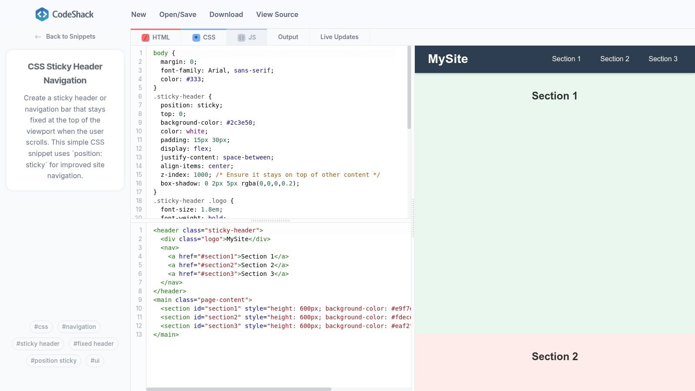Click the red HTML tab icon
Screen dimensions: 695x391
[146, 38]
